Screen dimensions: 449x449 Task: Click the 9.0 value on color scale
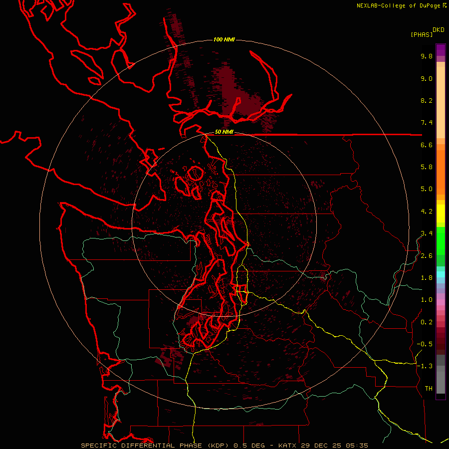point(427,78)
